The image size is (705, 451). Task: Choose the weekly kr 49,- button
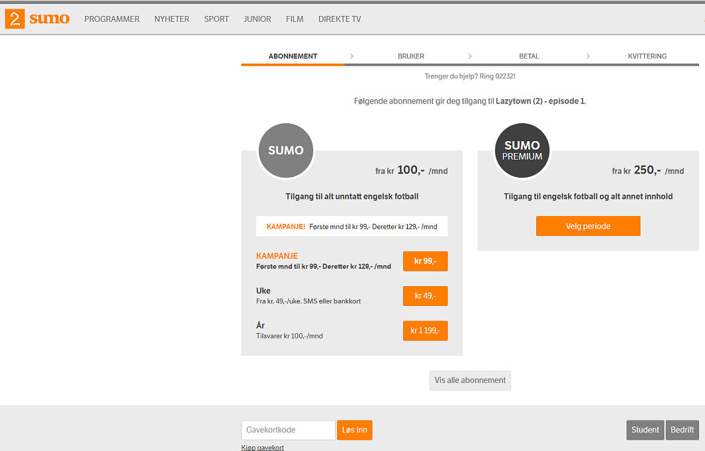(x=426, y=296)
